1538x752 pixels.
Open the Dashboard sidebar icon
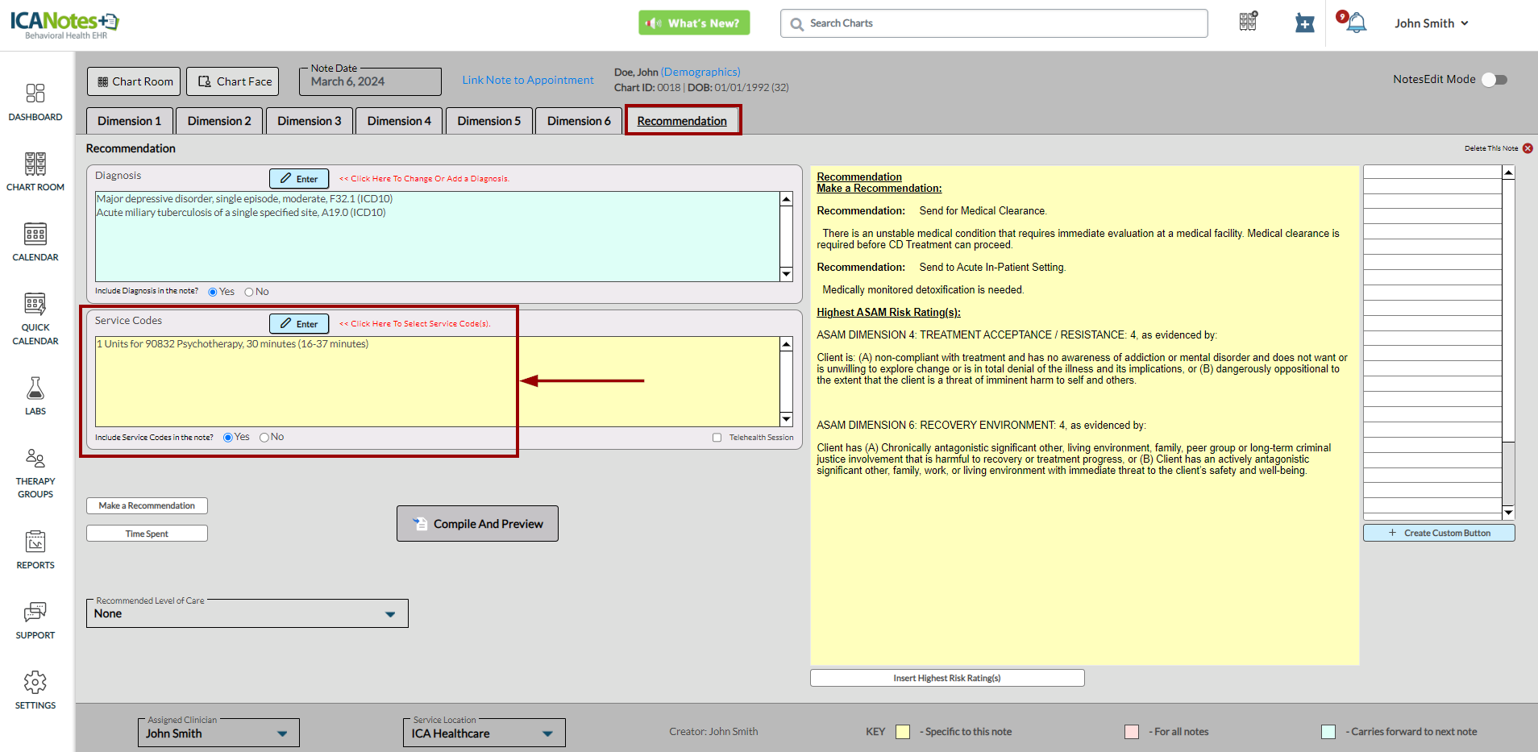[35, 93]
